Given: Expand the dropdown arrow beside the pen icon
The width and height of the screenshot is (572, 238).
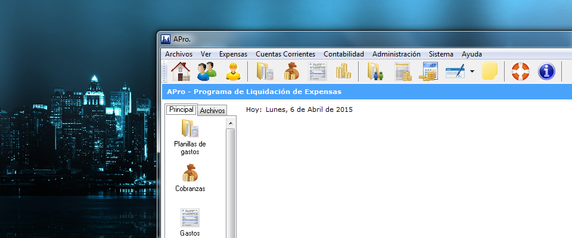Looking at the screenshot, I should click(472, 72).
